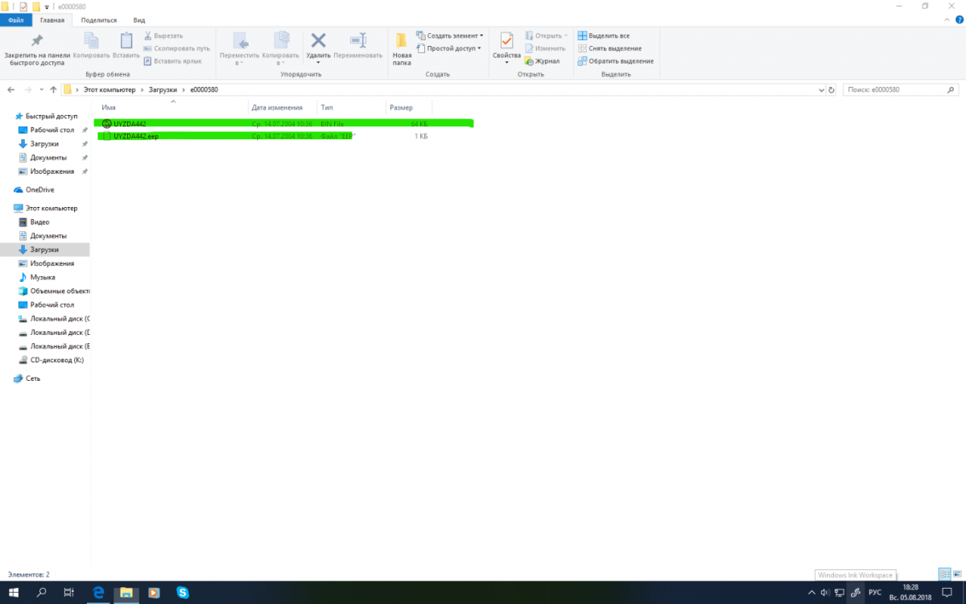
Task: Click the Изменить edit command
Action: [545, 48]
